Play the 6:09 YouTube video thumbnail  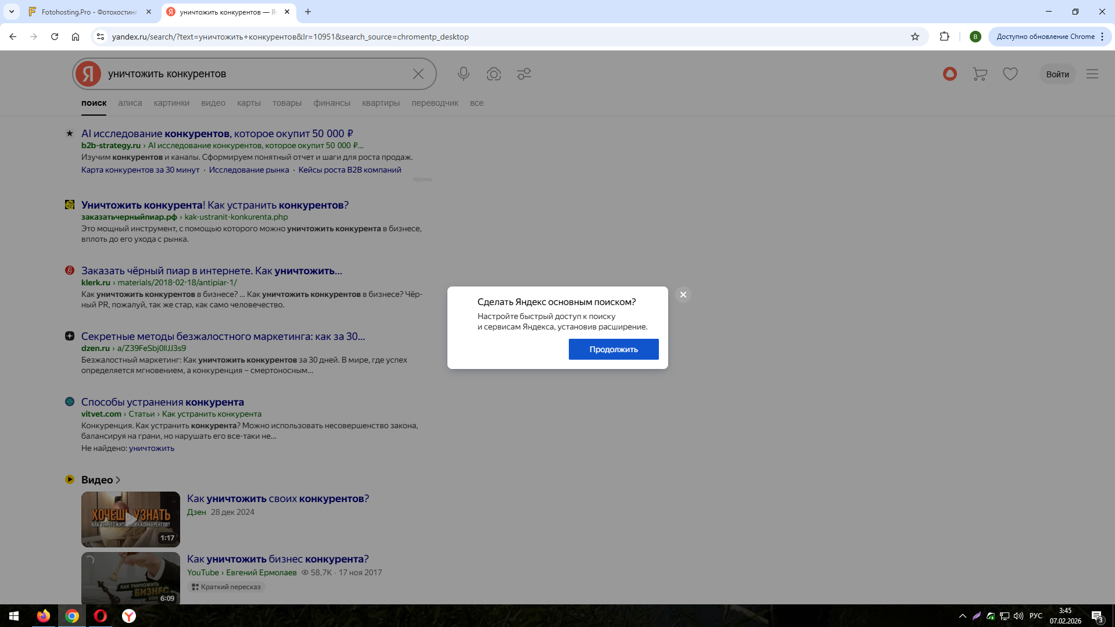131,578
